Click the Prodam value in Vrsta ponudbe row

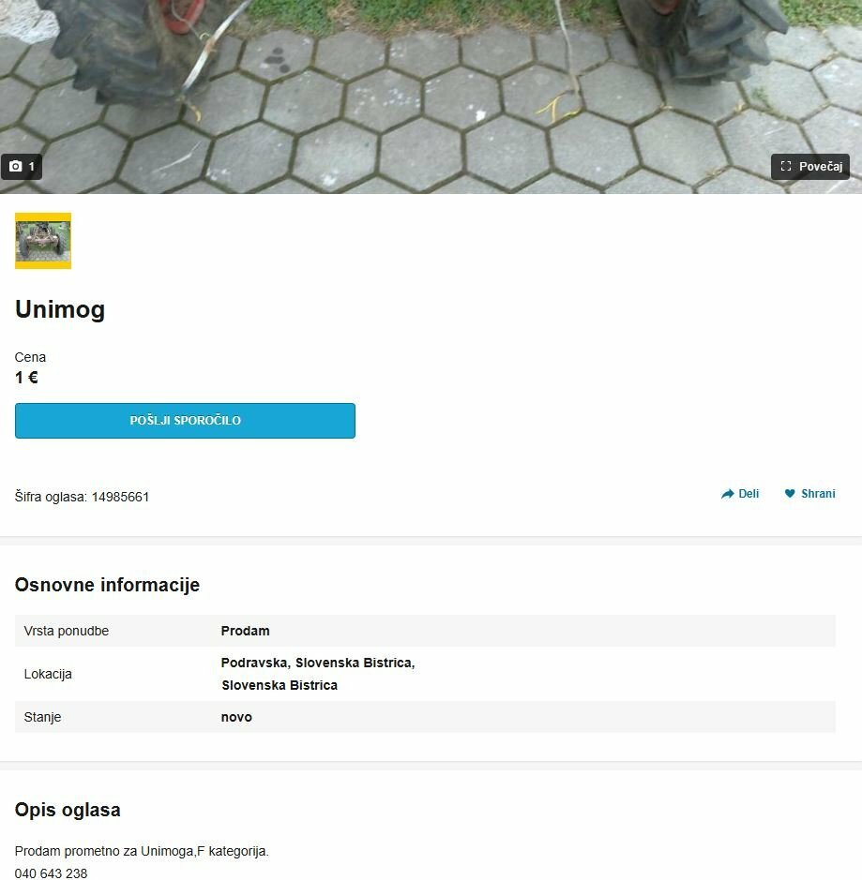(246, 631)
